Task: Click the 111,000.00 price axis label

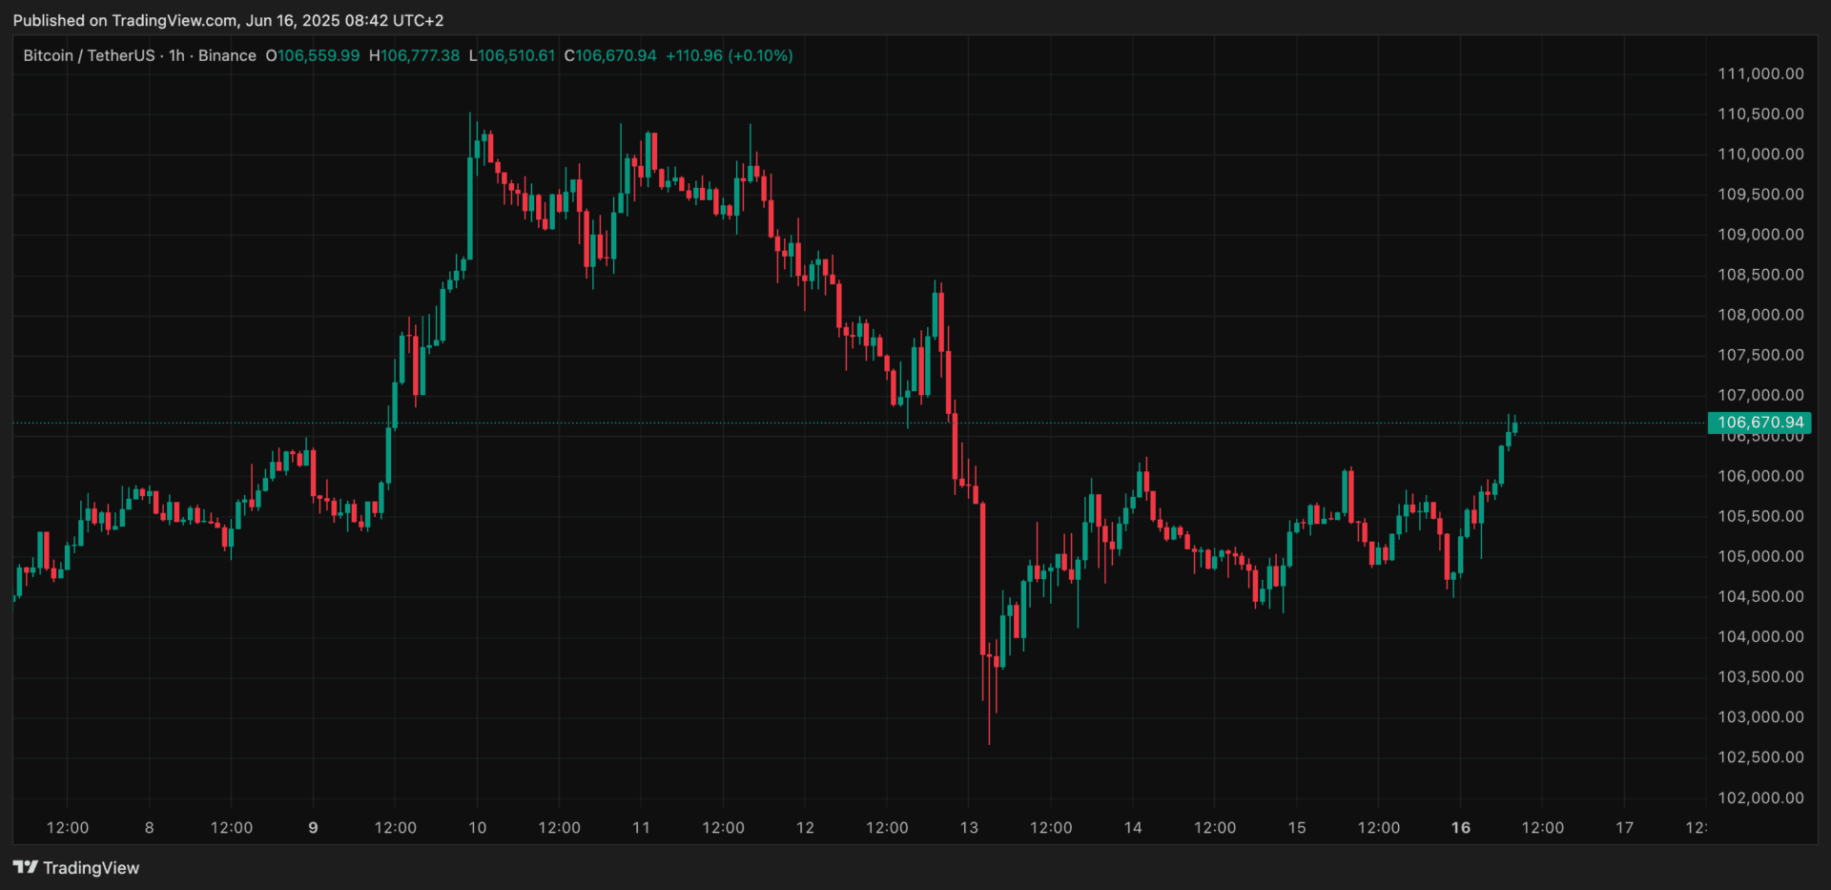Action: 1760,73
